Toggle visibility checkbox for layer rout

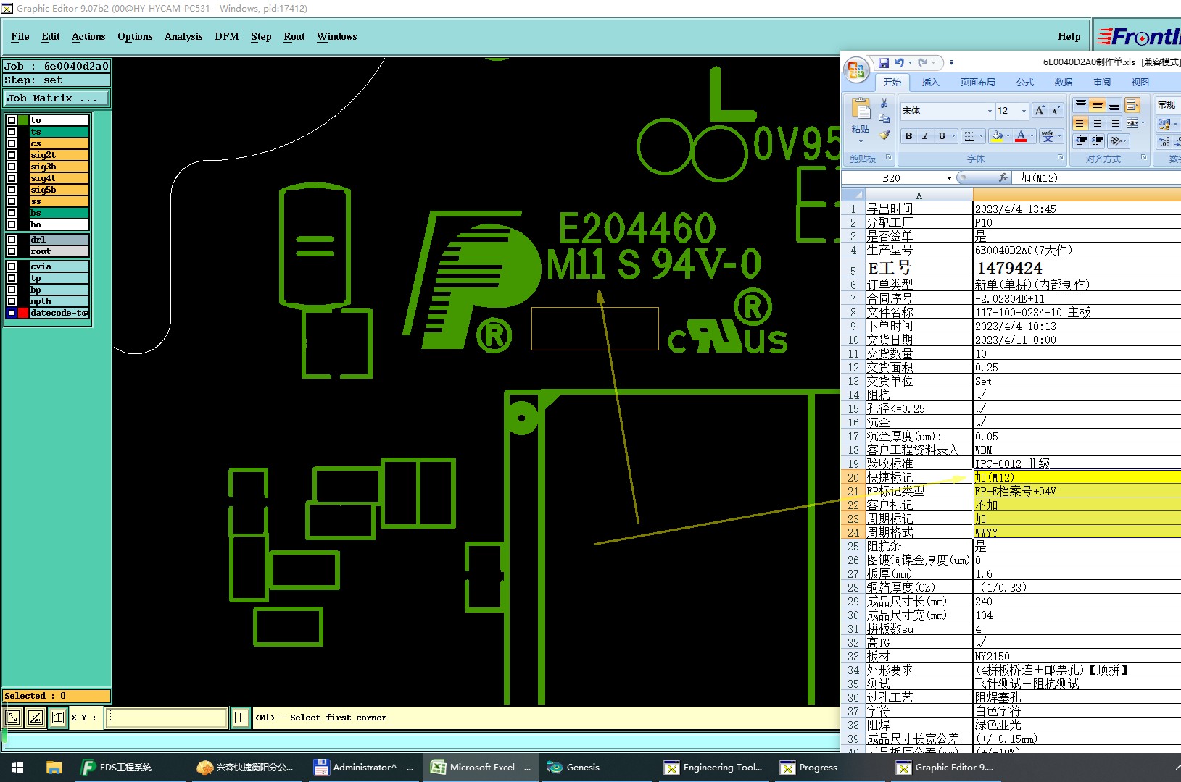[x=12, y=251]
